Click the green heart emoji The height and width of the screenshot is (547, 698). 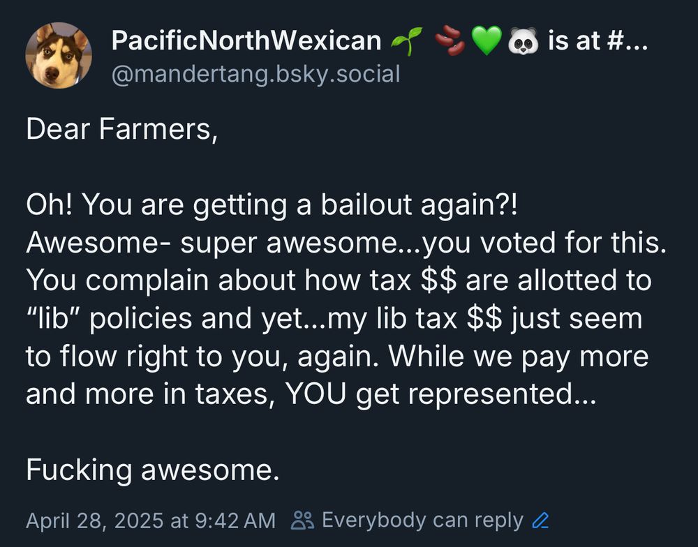[486, 40]
